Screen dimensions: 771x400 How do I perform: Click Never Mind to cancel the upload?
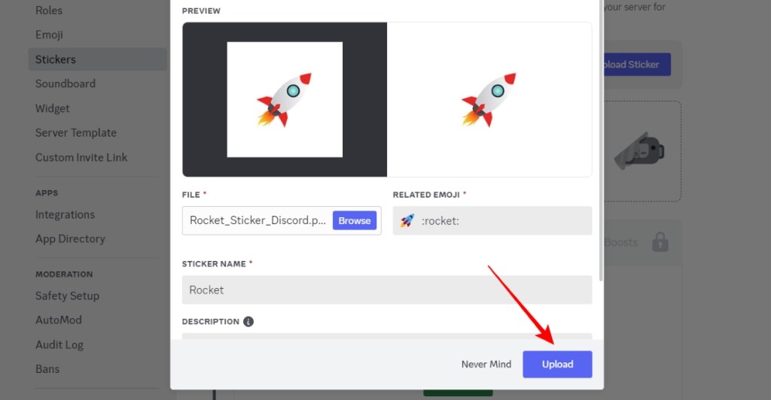486,364
